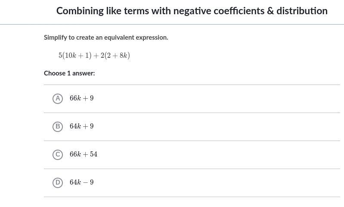Click the divider line below the title
Image resolution: width=344 pixels, height=207 pixels.
point(172,25)
